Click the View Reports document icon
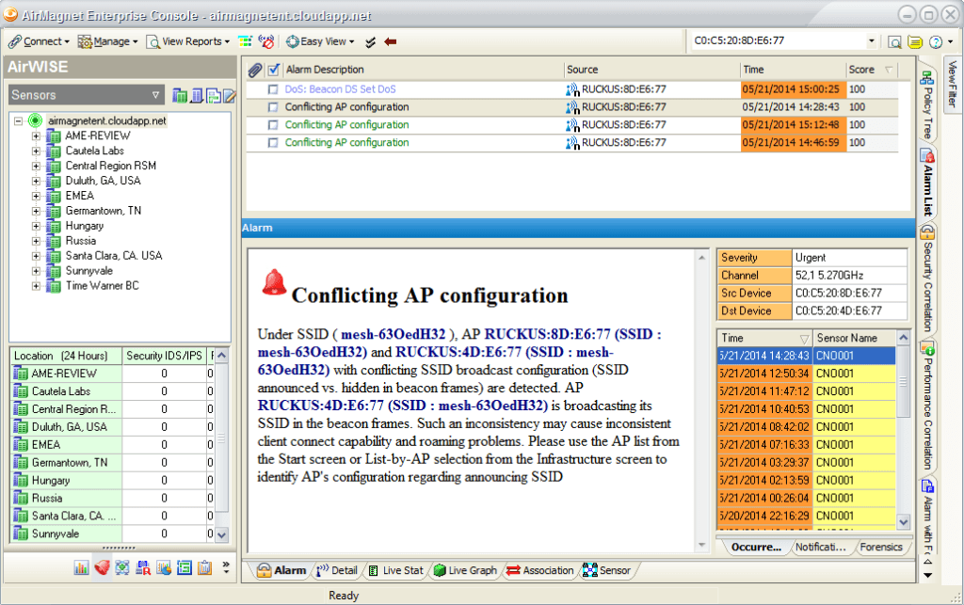 click(153, 41)
